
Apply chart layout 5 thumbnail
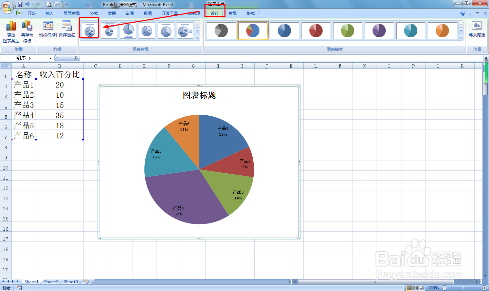pyautogui.click(x=166, y=31)
